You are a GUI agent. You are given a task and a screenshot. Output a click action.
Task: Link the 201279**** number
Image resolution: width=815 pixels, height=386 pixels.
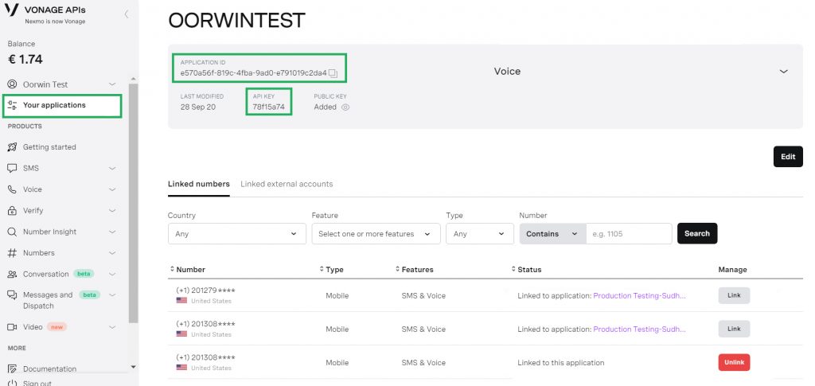click(734, 295)
